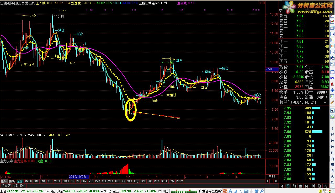Select monthly 月 period
Viewport: 335px width, 193px height.
click(332, 171)
